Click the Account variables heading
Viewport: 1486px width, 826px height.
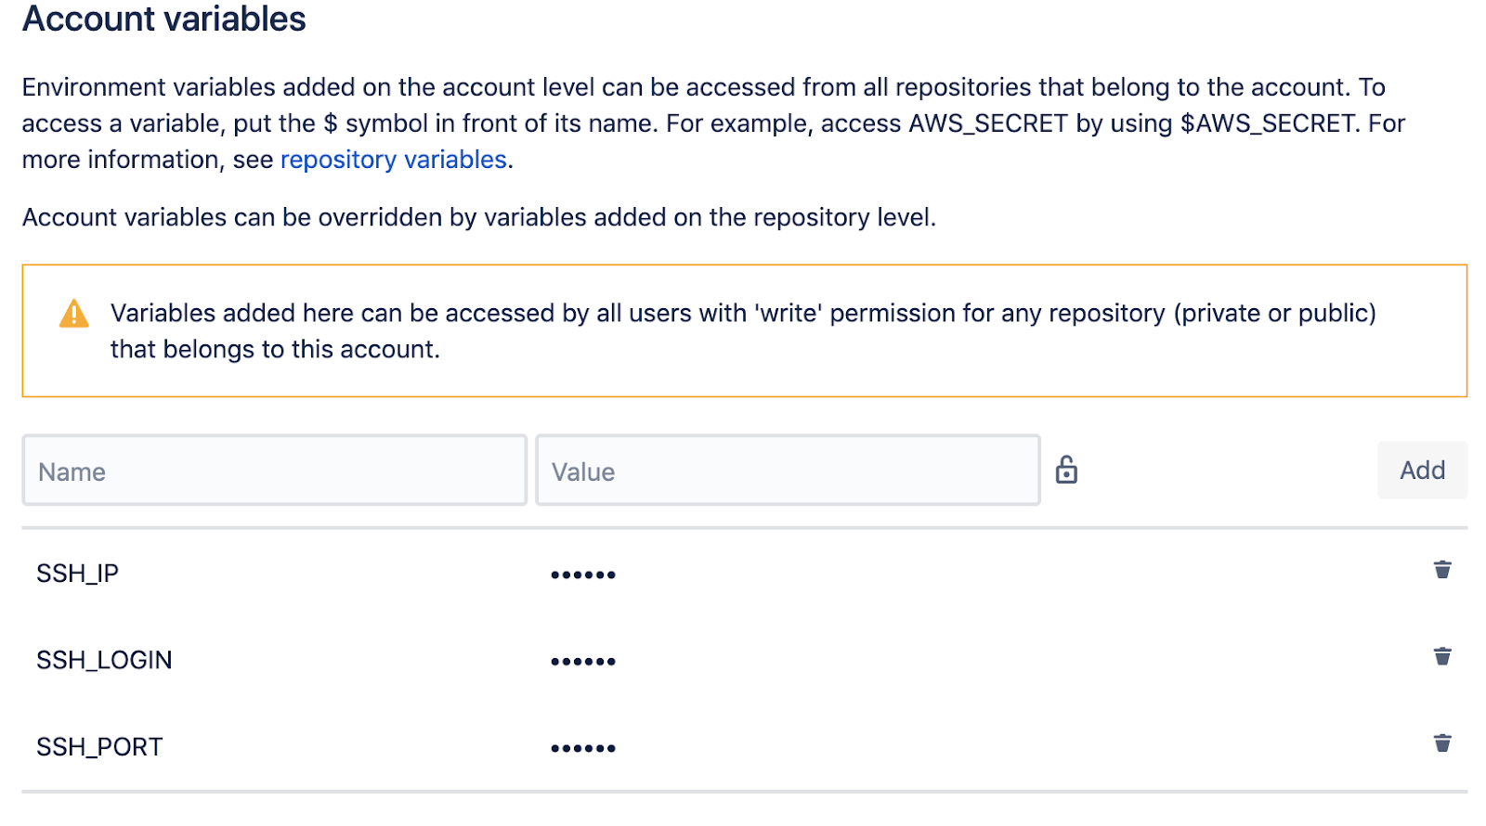coord(162,19)
